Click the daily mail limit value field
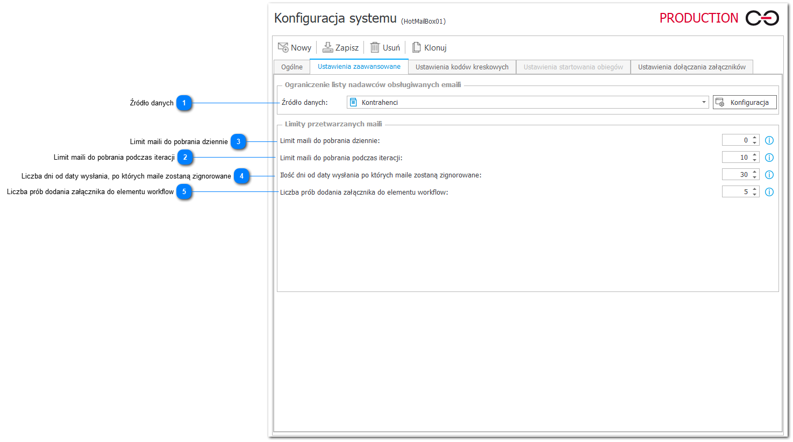 (736, 140)
